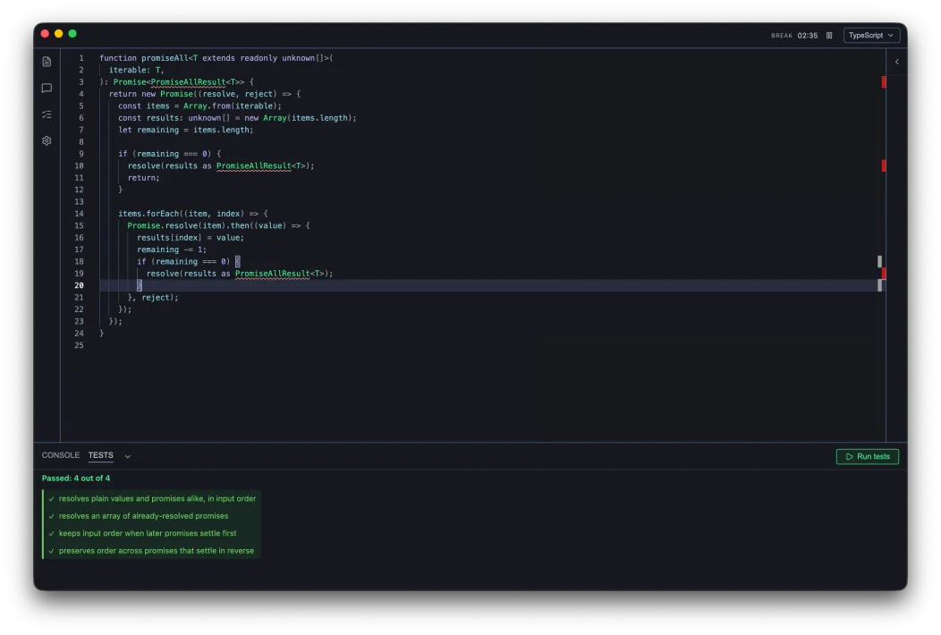Open the file description sidebar icon
941x635 pixels.
pyautogui.click(x=47, y=62)
